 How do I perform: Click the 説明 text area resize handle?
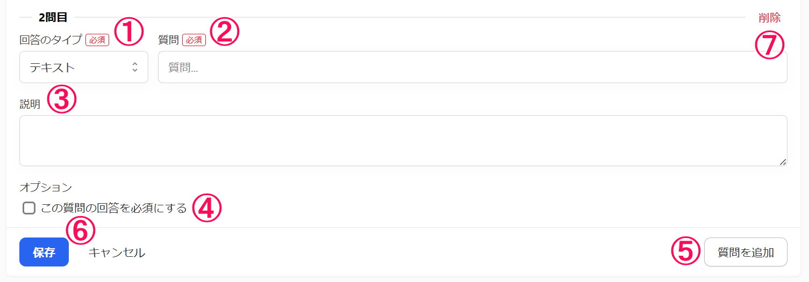783,161
